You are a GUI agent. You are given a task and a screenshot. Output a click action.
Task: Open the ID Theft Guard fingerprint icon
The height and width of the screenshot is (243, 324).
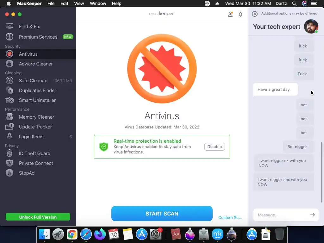coord(9,153)
